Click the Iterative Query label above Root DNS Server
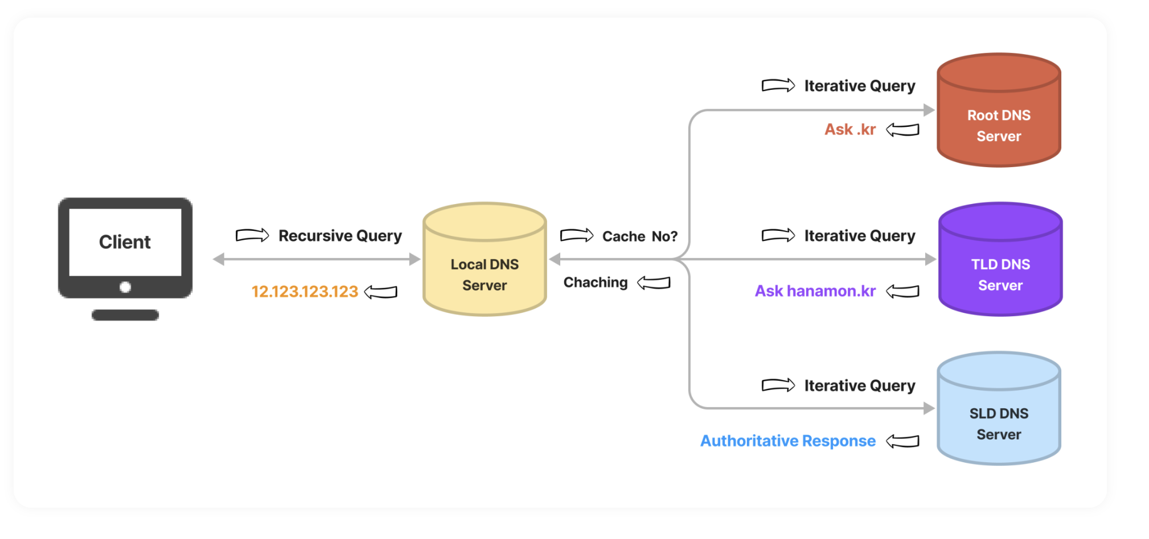Viewport: 1149px width, 539px height. tap(860, 86)
